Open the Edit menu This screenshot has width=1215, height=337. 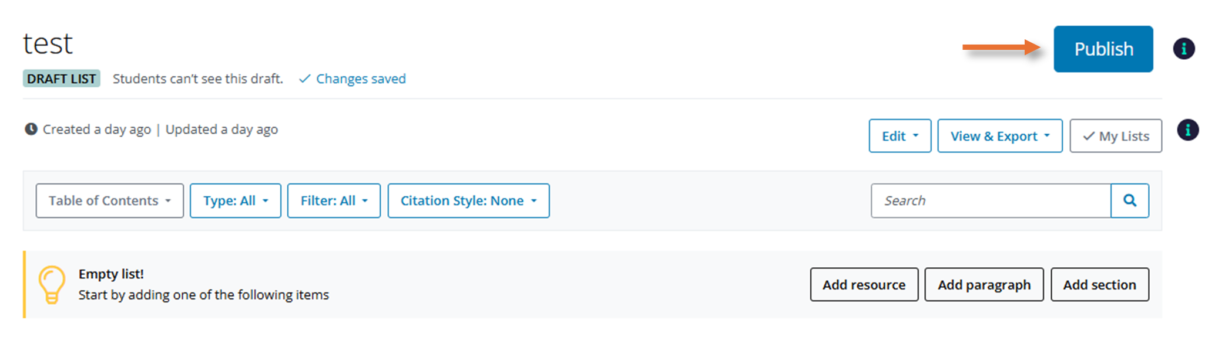click(900, 136)
